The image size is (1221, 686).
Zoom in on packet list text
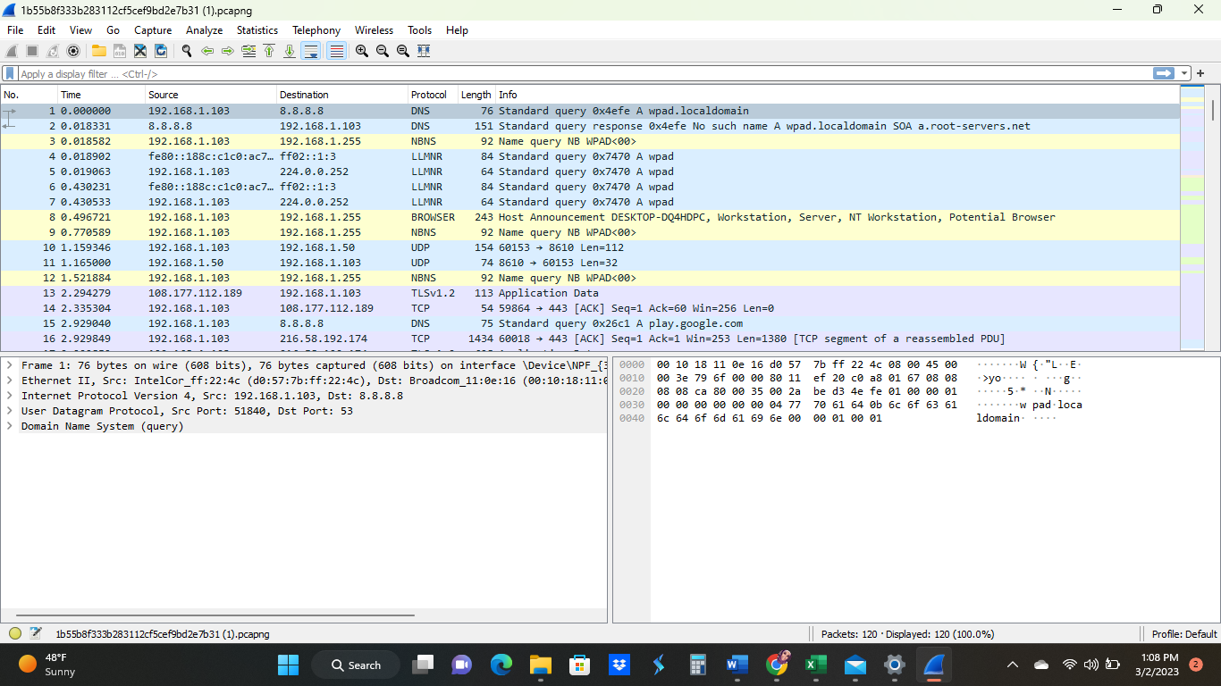tap(361, 51)
